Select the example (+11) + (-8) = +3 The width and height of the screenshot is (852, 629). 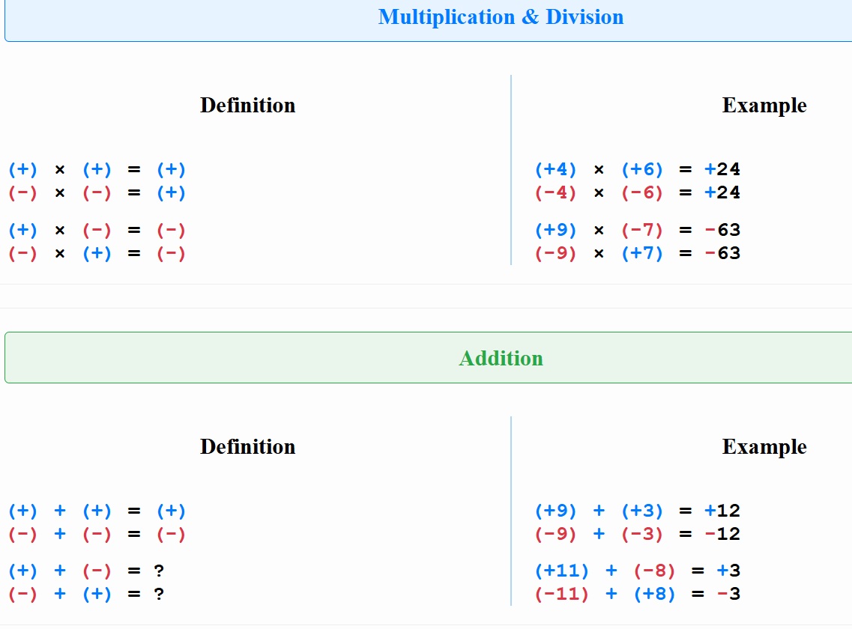[x=637, y=571]
